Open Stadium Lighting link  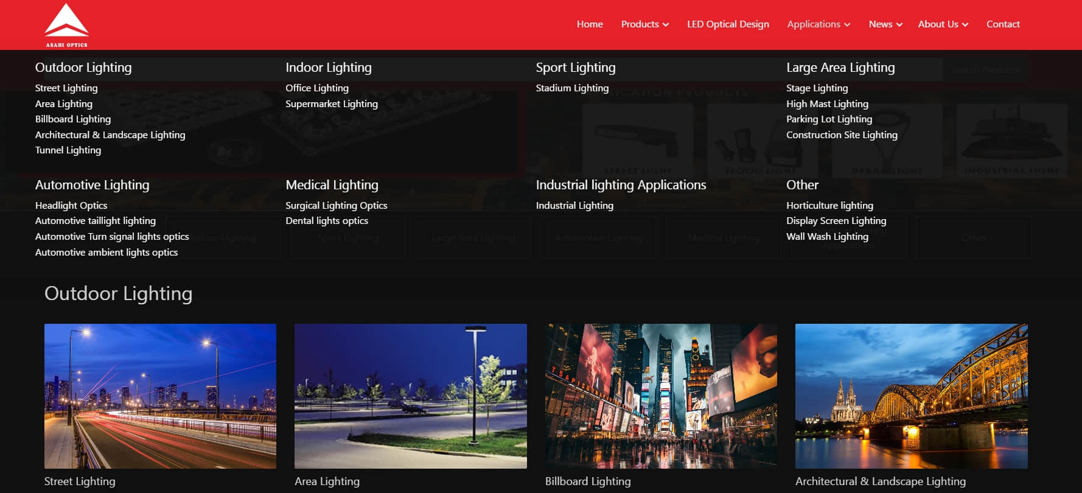(572, 88)
